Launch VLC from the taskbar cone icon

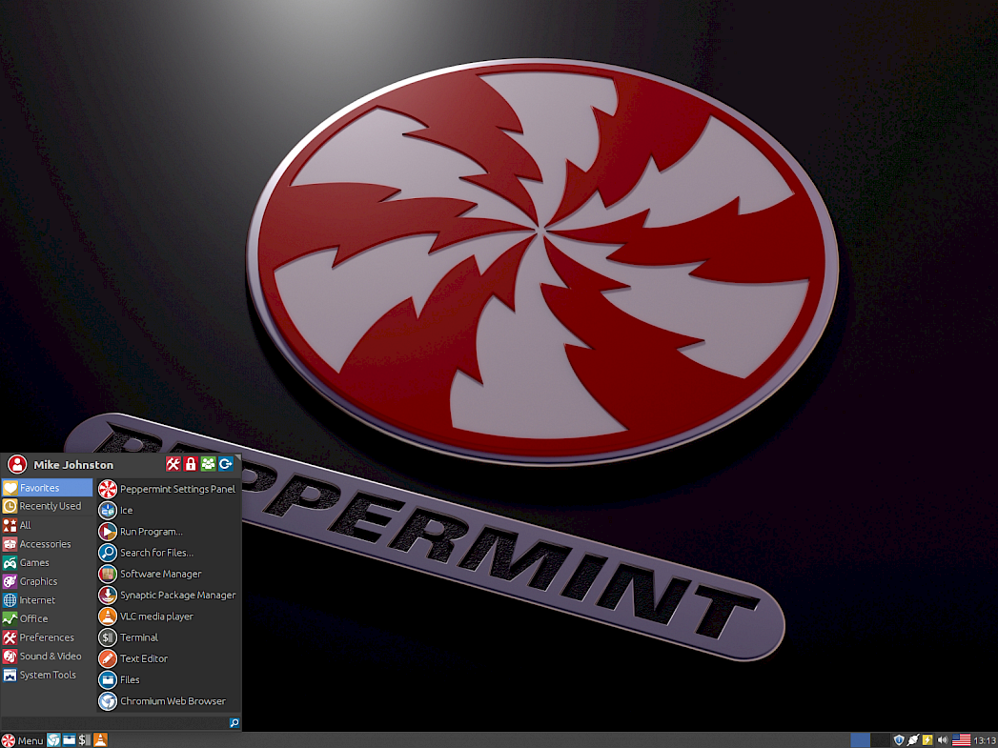pyautogui.click(x=100, y=739)
